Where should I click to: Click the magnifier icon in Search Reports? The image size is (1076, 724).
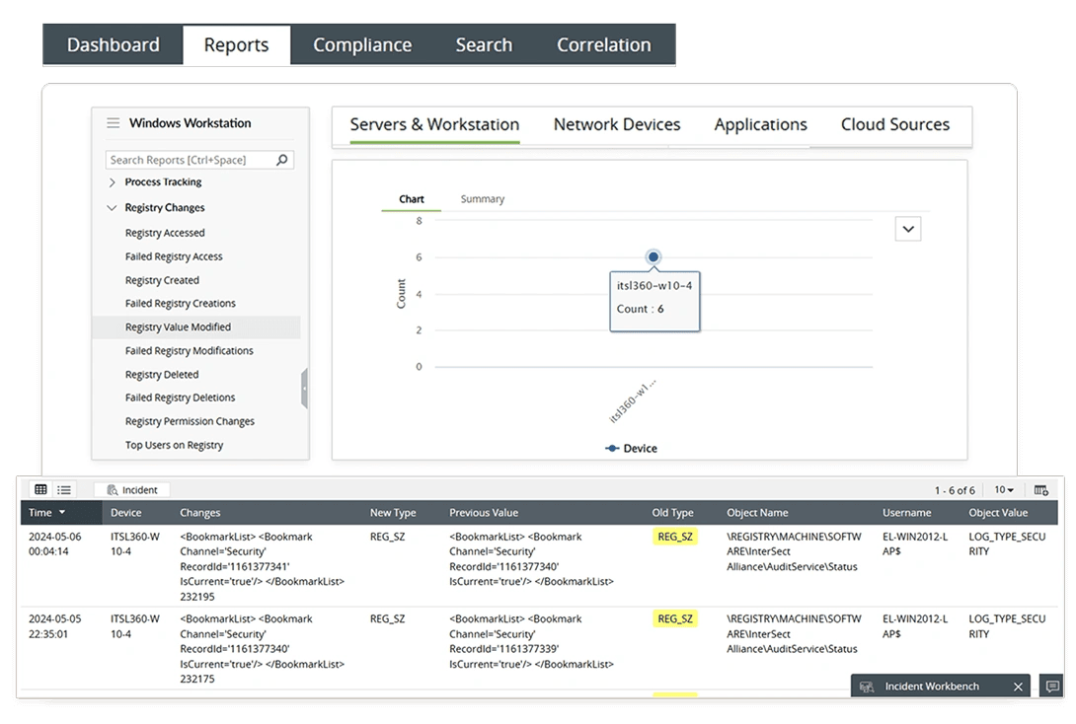pos(282,160)
